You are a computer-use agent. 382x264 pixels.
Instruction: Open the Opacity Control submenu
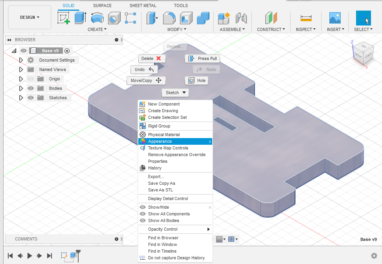point(175,229)
